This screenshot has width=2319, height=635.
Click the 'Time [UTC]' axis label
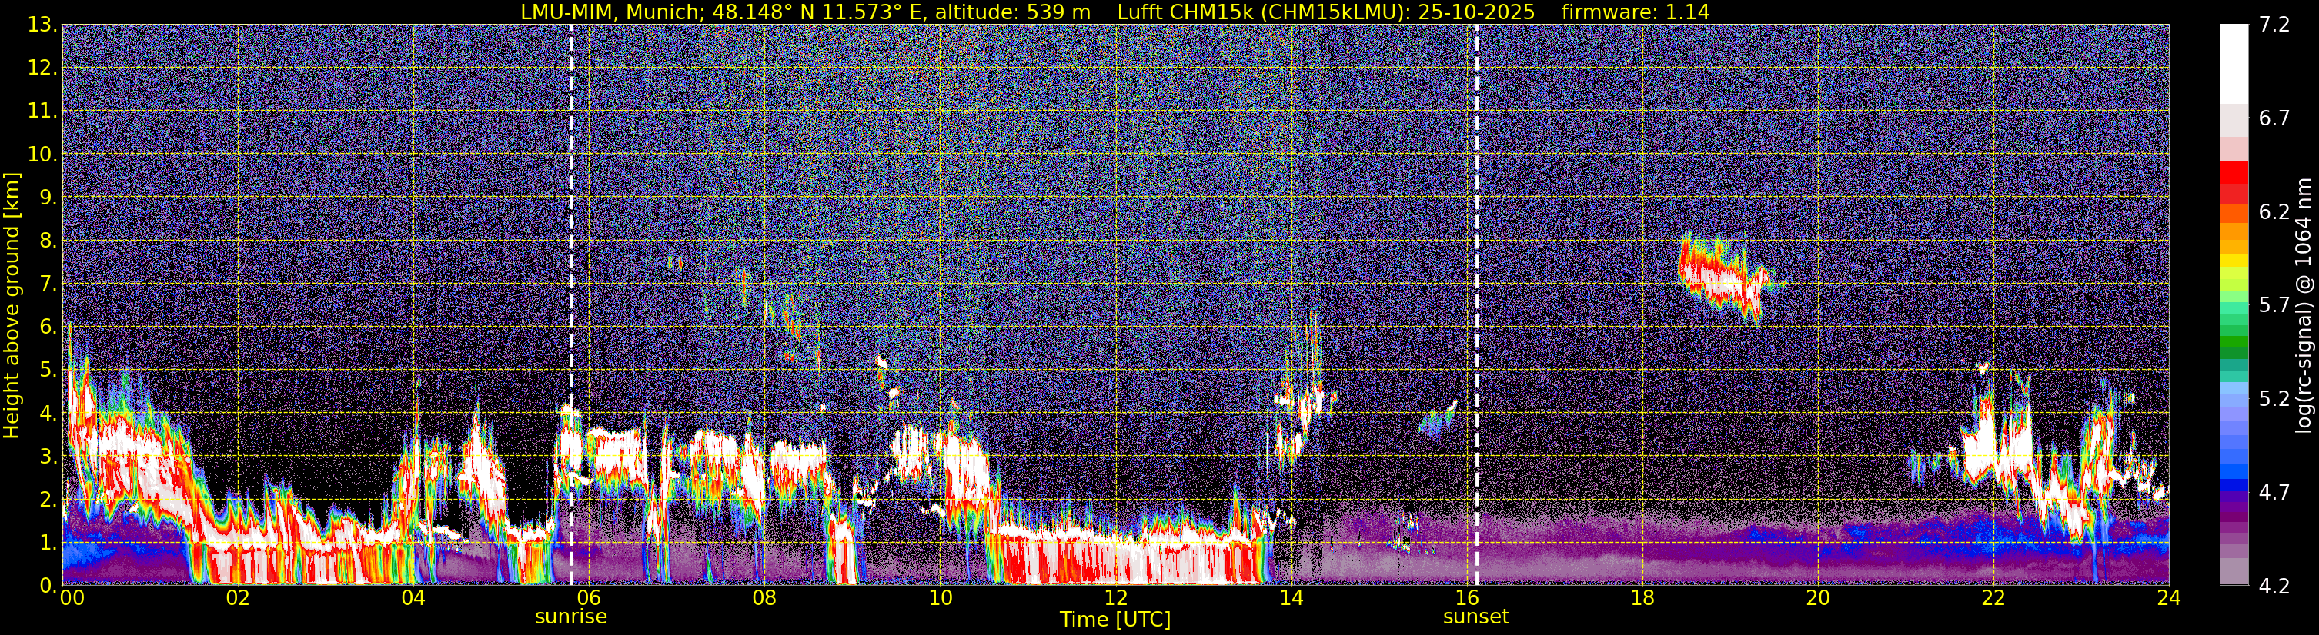[1115, 620]
